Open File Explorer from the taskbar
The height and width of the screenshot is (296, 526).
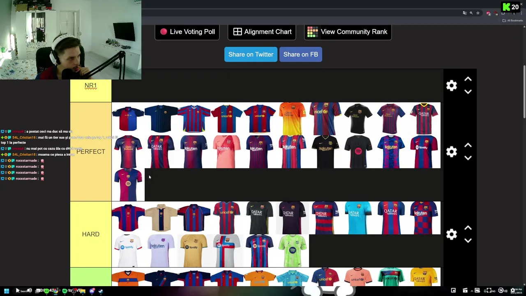click(x=83, y=291)
